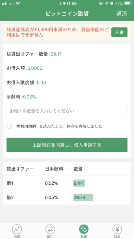The width and height of the screenshot is (134, 239).
Task: Open the 財産 yen assets icon
Action: point(117,229)
